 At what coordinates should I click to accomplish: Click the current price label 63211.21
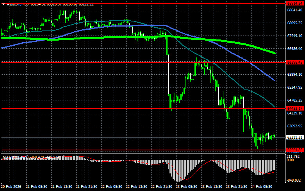(295, 137)
